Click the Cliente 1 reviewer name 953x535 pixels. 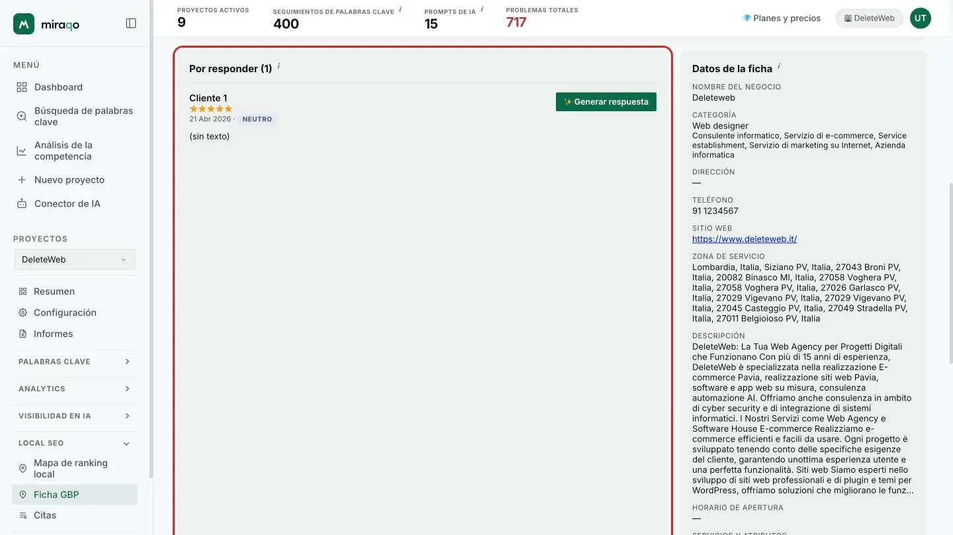[208, 98]
